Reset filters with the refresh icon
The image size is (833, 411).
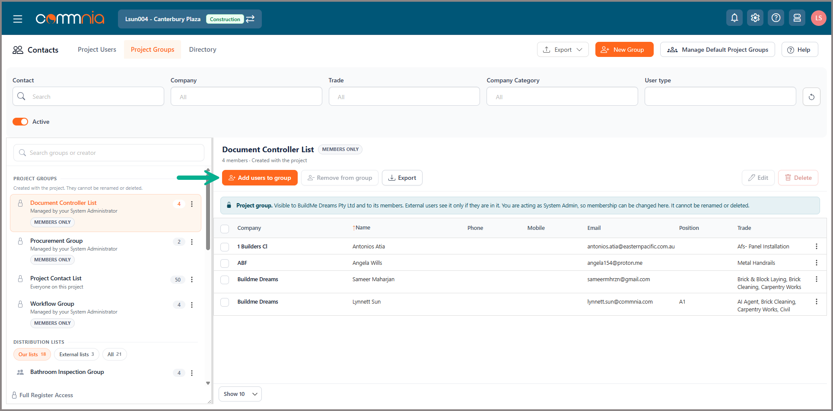[811, 97]
